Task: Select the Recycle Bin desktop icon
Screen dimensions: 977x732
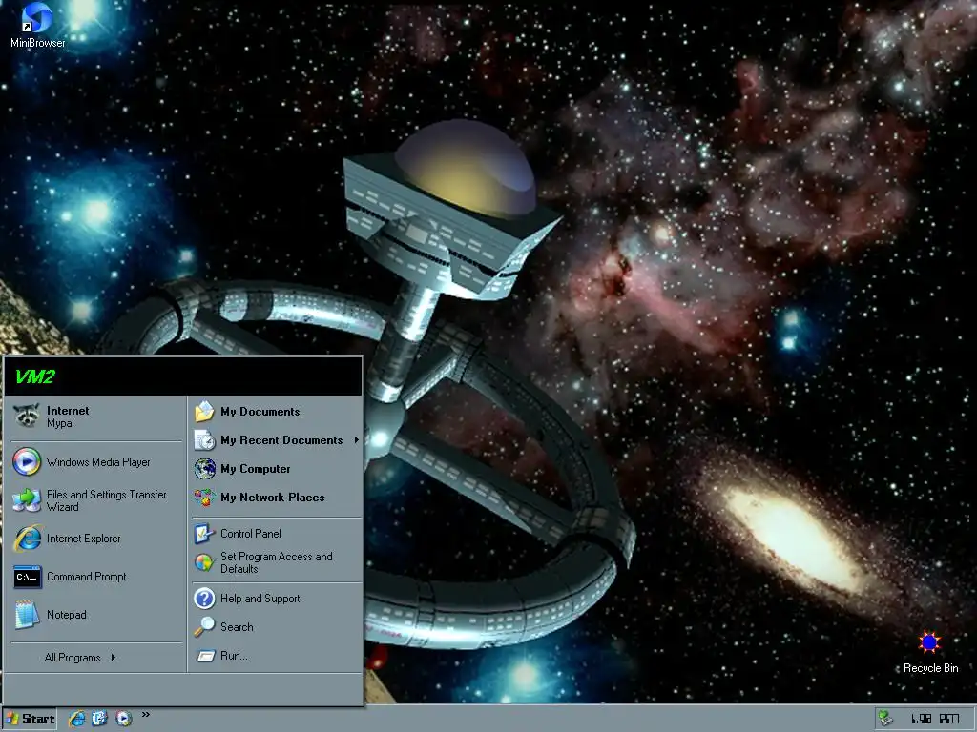Action: click(x=929, y=652)
